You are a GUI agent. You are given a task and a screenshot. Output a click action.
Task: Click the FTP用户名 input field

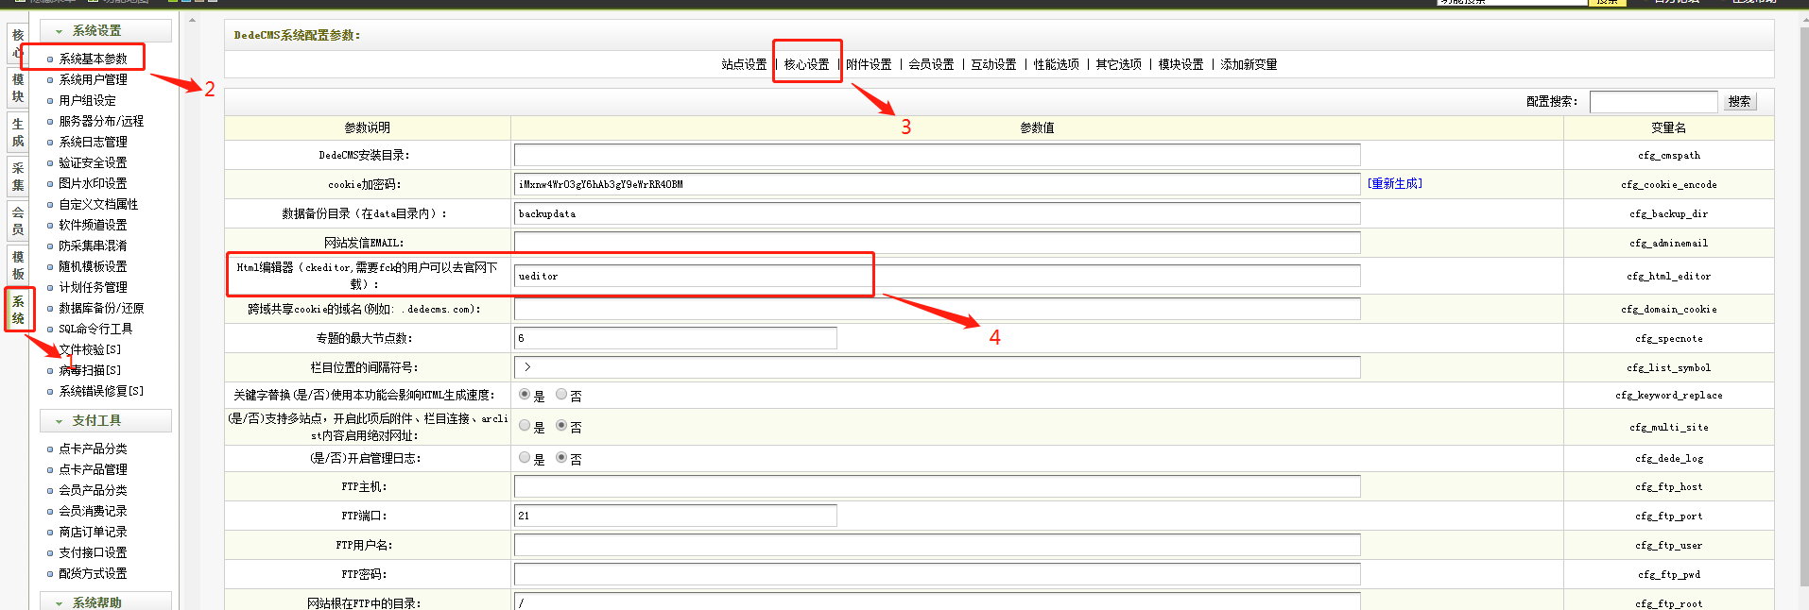tap(937, 545)
